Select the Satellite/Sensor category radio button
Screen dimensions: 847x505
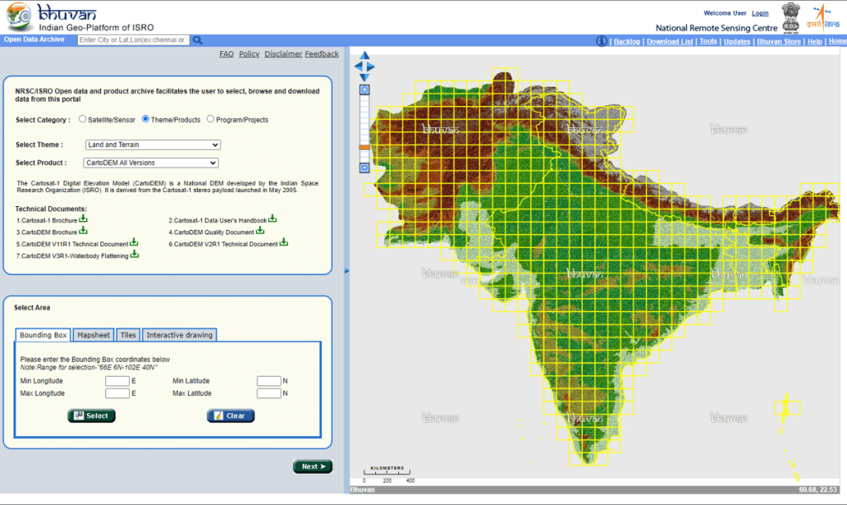[x=81, y=118]
